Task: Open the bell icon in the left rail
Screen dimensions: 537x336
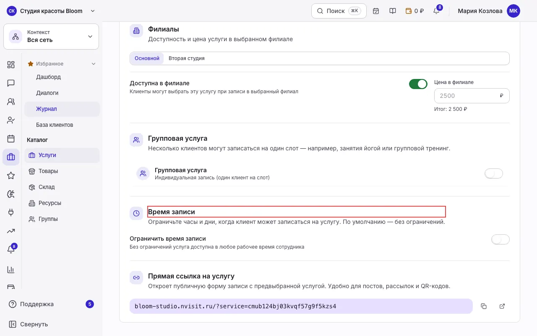Action: [11, 249]
